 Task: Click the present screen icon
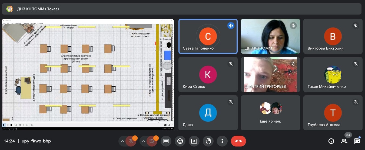[194, 141]
